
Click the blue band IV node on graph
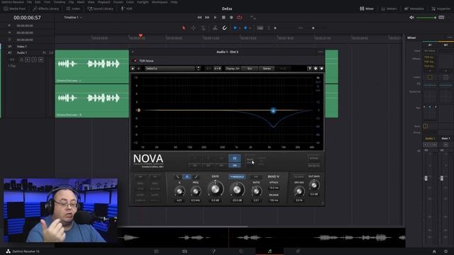pyautogui.click(x=273, y=110)
